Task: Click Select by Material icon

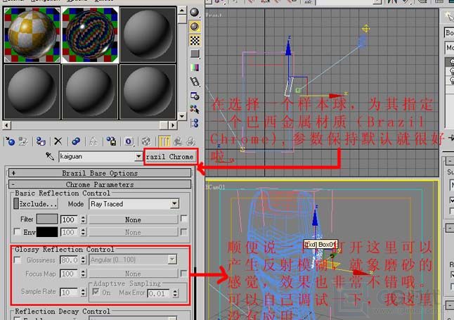Action: pyautogui.click(x=195, y=109)
